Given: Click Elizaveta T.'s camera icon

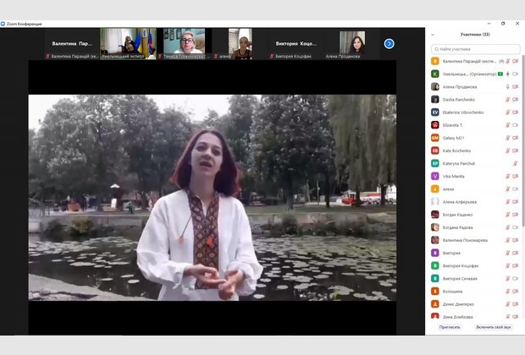Looking at the screenshot, I should pyautogui.click(x=515, y=124).
